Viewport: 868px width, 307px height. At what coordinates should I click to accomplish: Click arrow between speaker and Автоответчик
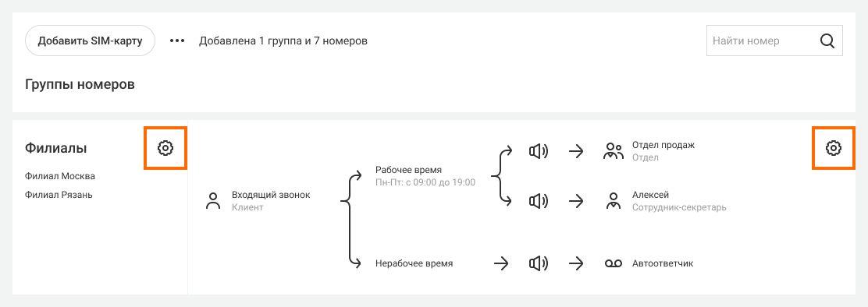[x=576, y=263]
